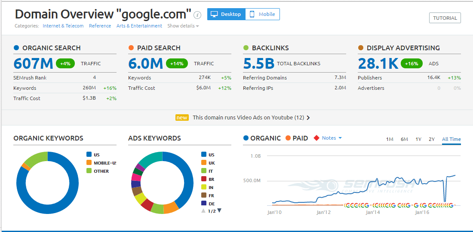Select the 1M time range

(x=390, y=139)
